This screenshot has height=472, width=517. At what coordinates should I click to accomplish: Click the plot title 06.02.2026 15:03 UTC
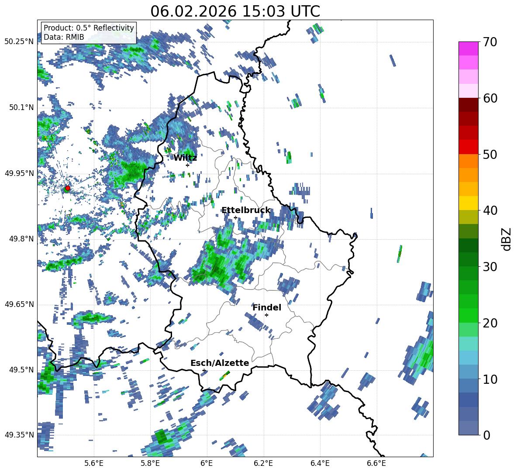coord(235,11)
